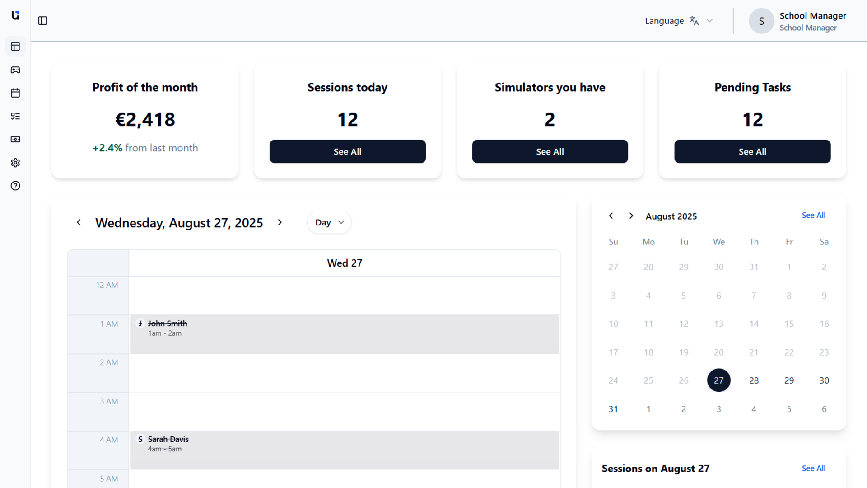Expand the Day view selector
Viewport: 867px width, 488px height.
(x=329, y=222)
